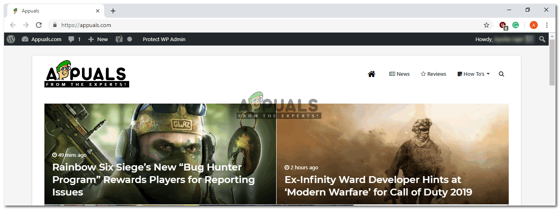Click the browser forward arrow
Image resolution: width=560 pixels, height=210 pixels.
26,25
